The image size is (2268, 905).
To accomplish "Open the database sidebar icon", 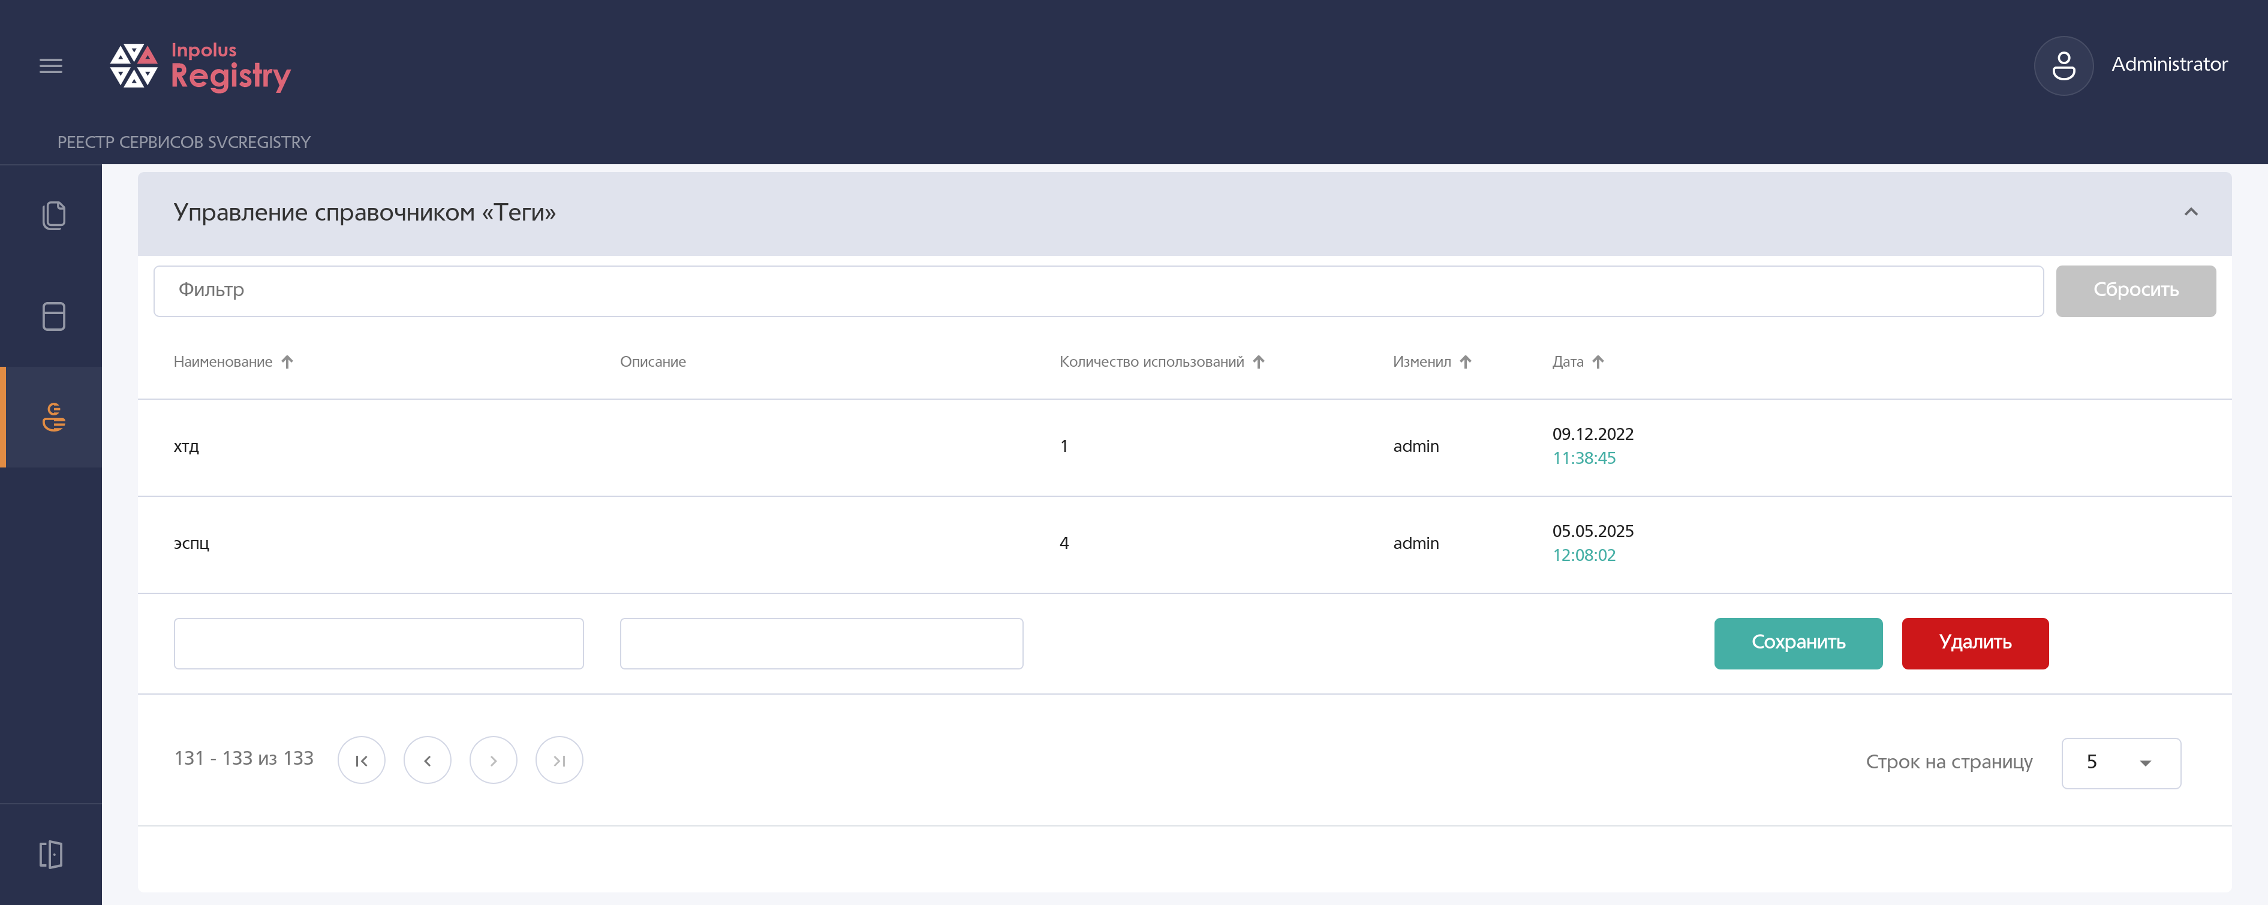I will (x=54, y=316).
